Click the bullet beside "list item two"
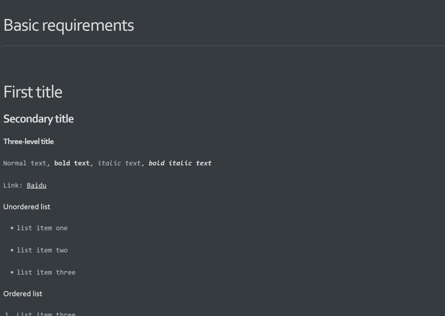The width and height of the screenshot is (445, 316). coord(12,250)
